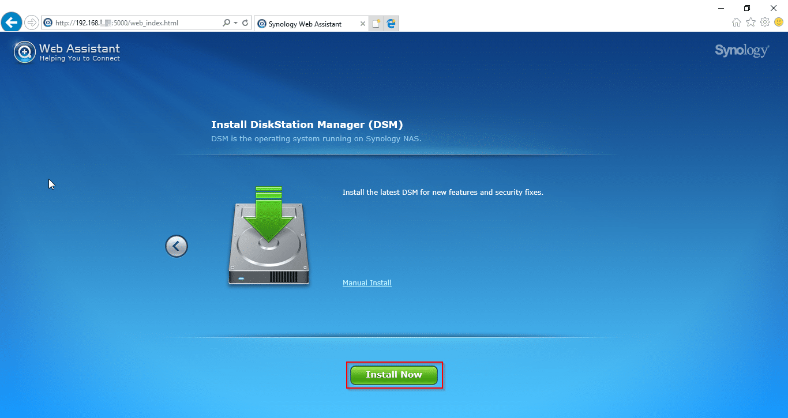Click the hard drive download image
The height and width of the screenshot is (418, 788).
[x=269, y=236]
